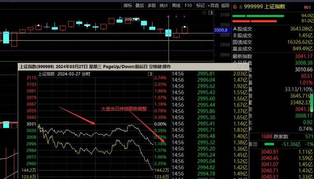Image resolution: width=314 pixels, height=179 pixels.
Task: Click the 最新指数 label
Action: 242,57
